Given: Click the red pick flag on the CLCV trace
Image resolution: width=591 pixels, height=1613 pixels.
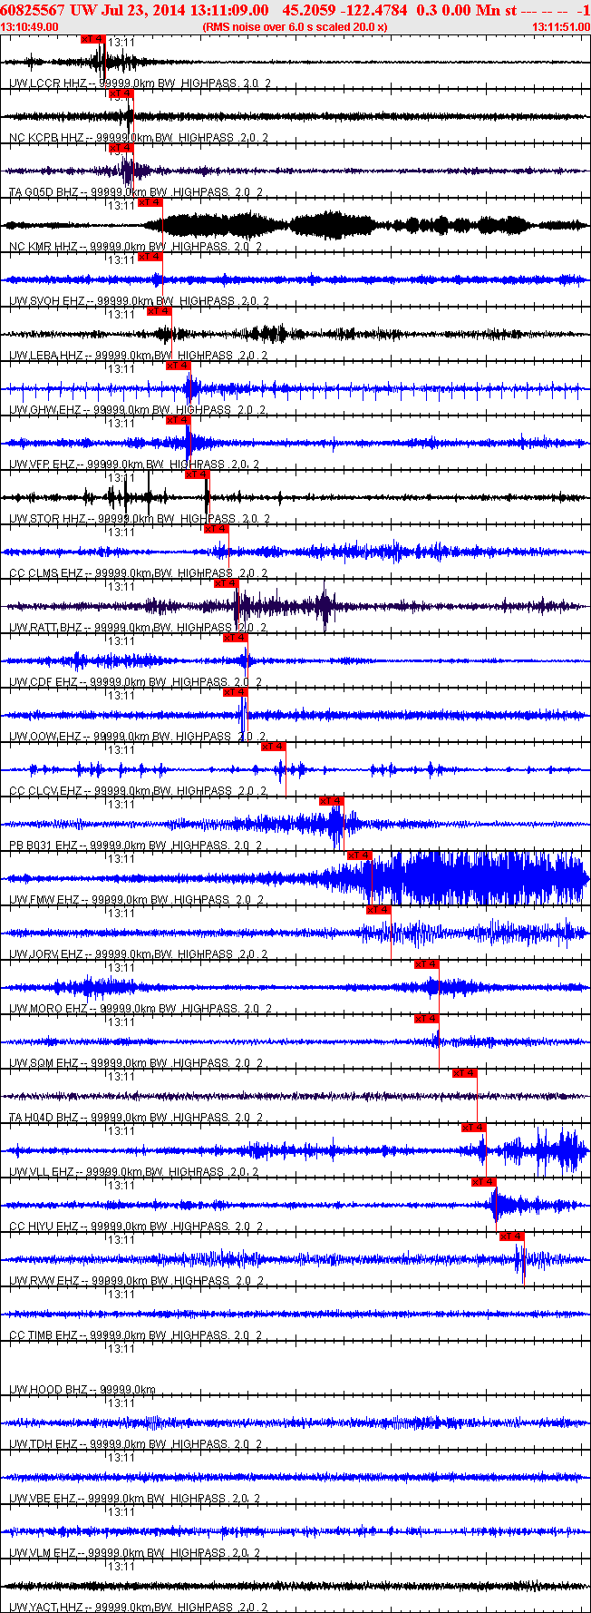Looking at the screenshot, I should (273, 747).
